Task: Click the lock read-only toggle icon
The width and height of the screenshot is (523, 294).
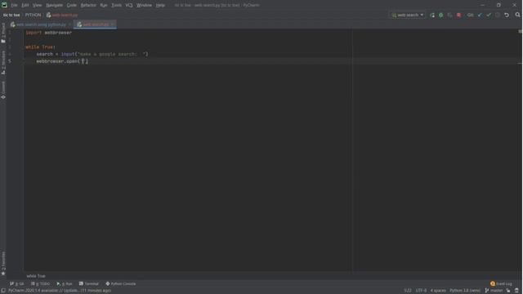Action: pyautogui.click(x=508, y=291)
